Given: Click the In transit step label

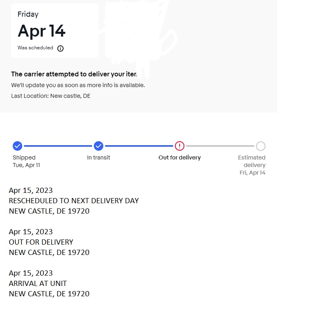Looking at the screenshot, I should [x=99, y=157].
